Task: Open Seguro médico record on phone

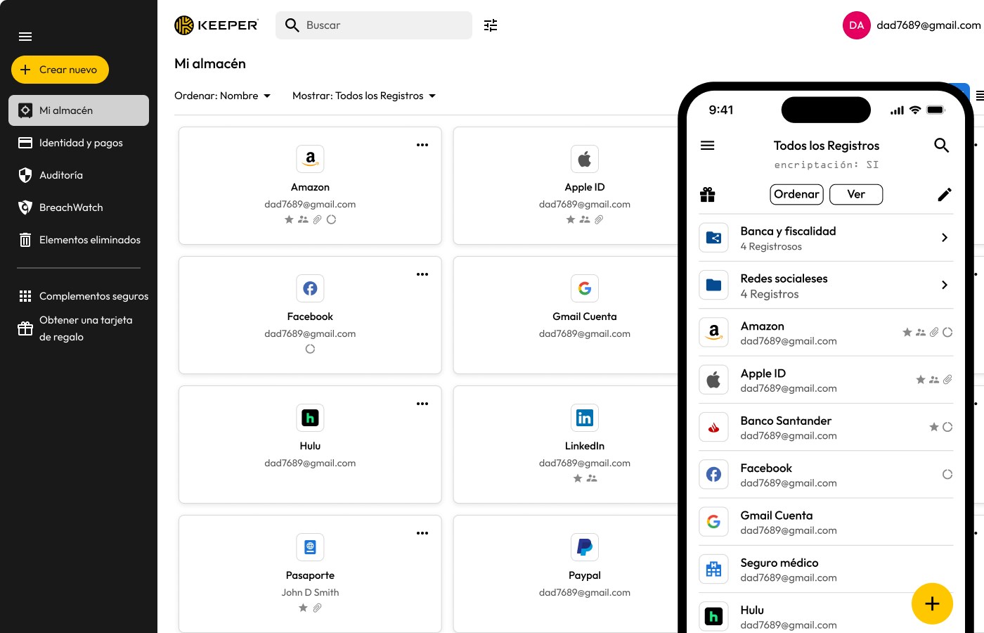Action: coord(826,569)
